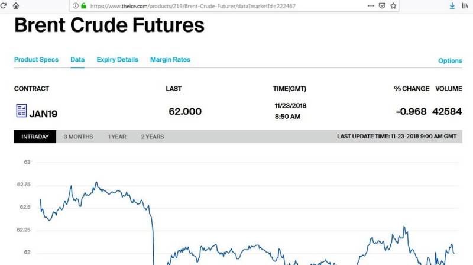473x265 pixels.
Task: Show the 2 YEARS chart range
Action: click(x=153, y=137)
